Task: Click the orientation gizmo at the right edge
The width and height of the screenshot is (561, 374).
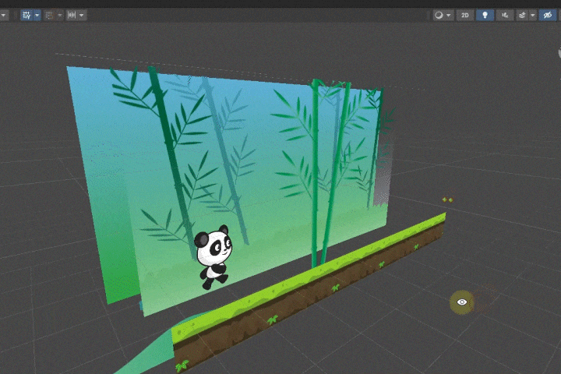Action: (x=556, y=53)
